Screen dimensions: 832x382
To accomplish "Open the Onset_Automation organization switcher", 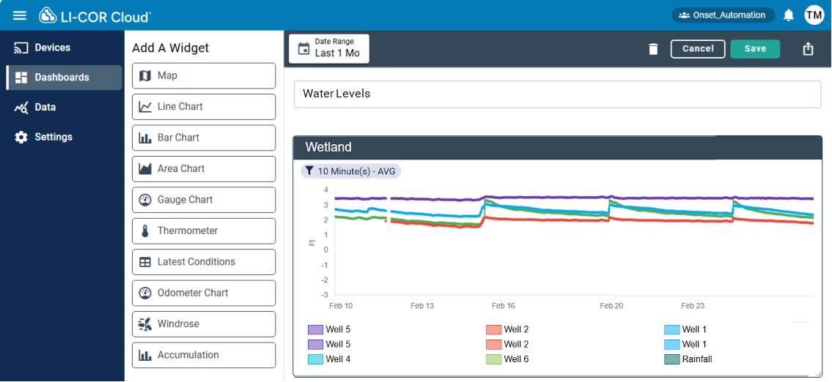I will 723,15.
